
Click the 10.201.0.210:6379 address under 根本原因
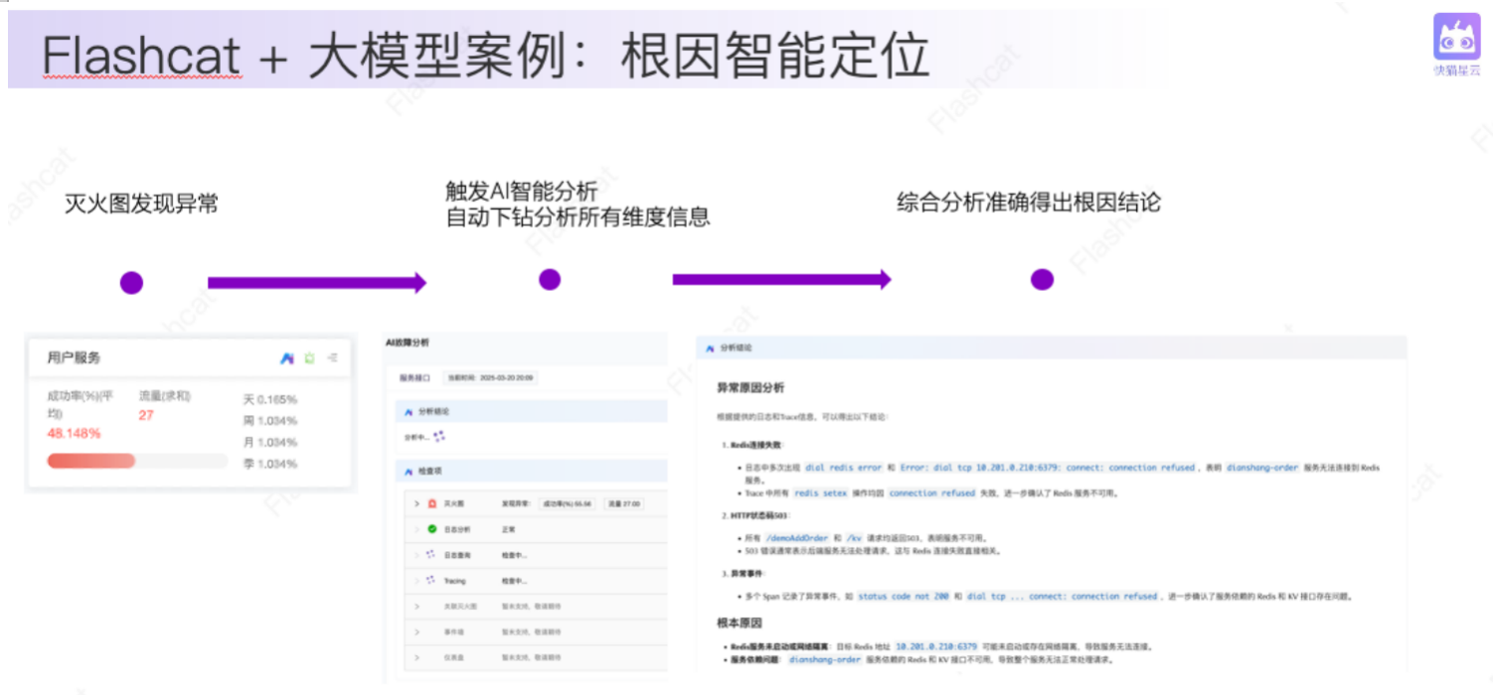click(x=934, y=646)
